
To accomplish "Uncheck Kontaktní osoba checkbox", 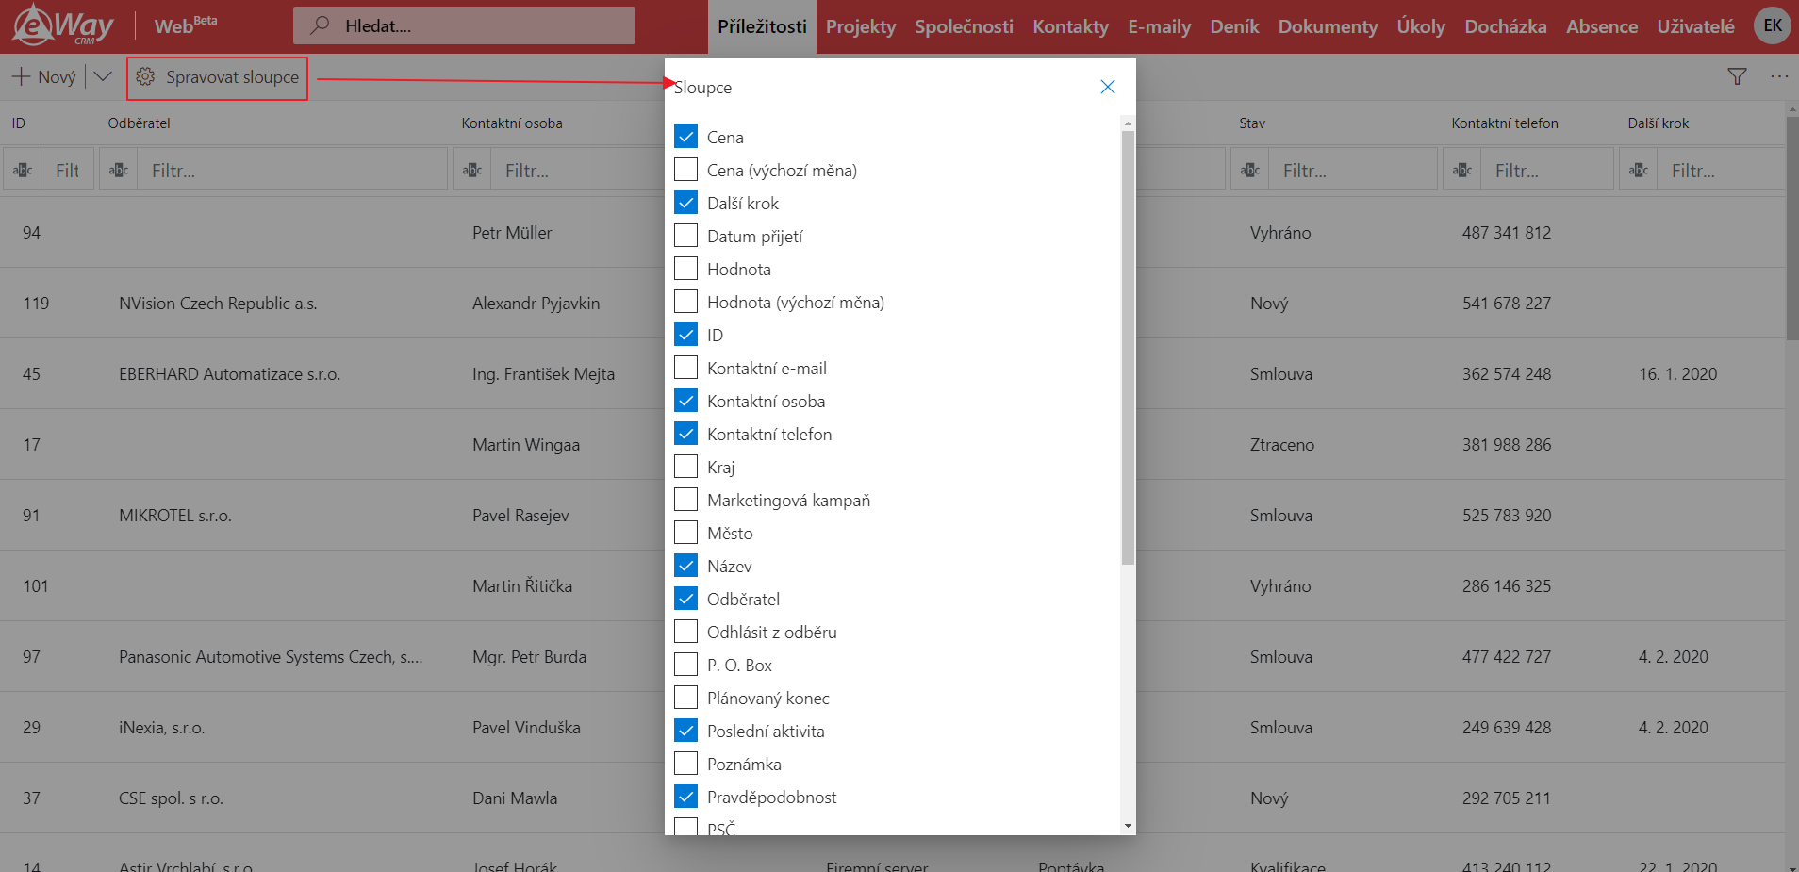I will coord(686,401).
